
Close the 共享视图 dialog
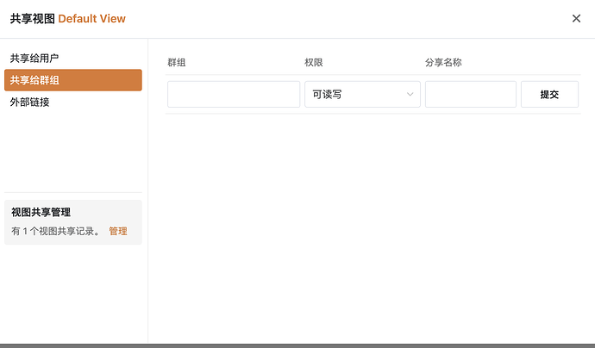point(576,18)
